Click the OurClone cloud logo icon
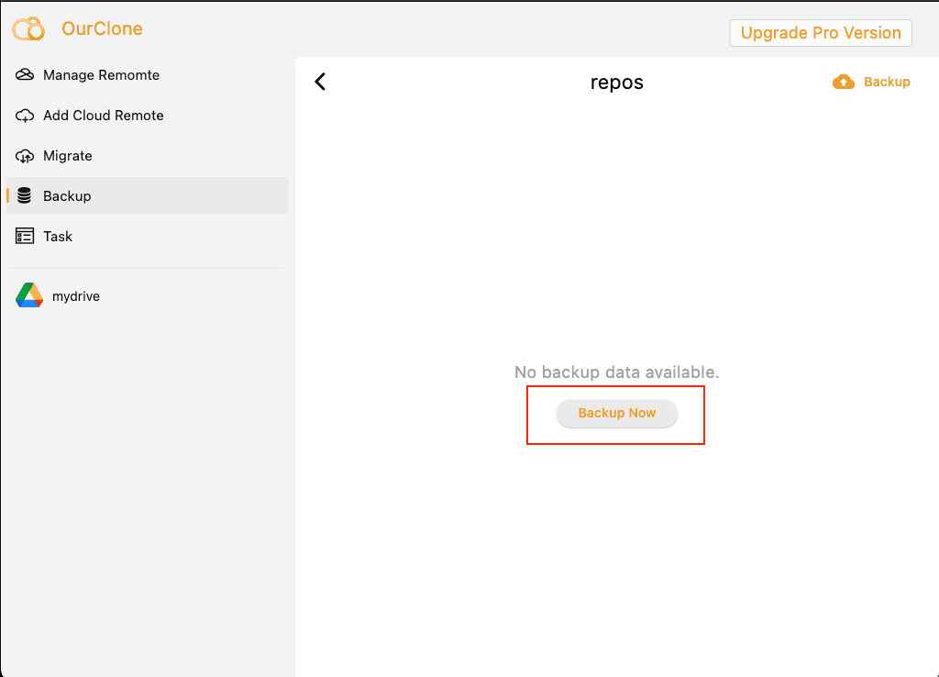 coord(28,28)
